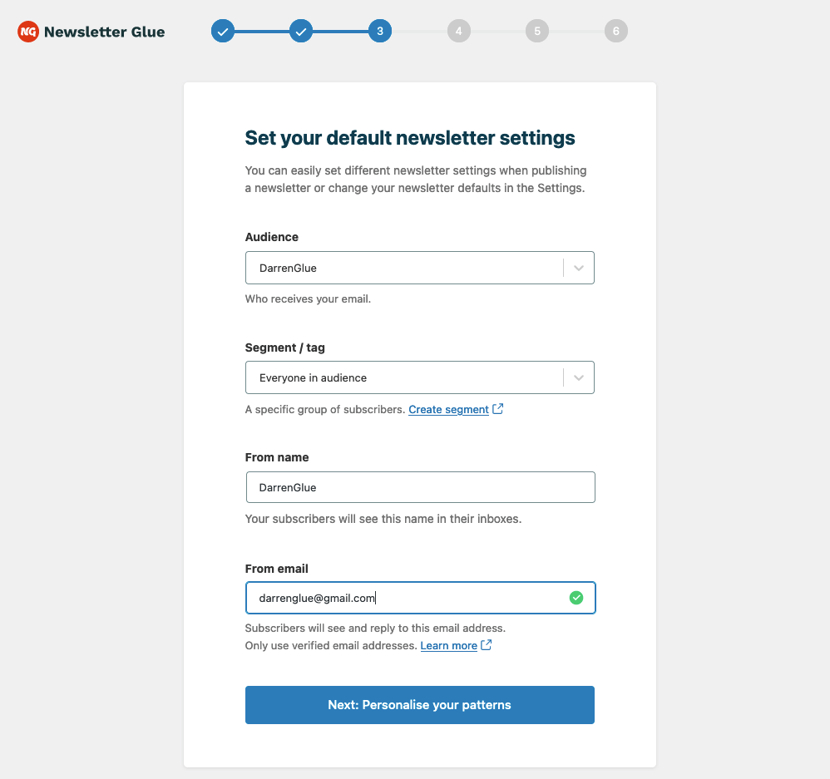
Task: Select the current step 3 indicator
Action: tap(380, 32)
